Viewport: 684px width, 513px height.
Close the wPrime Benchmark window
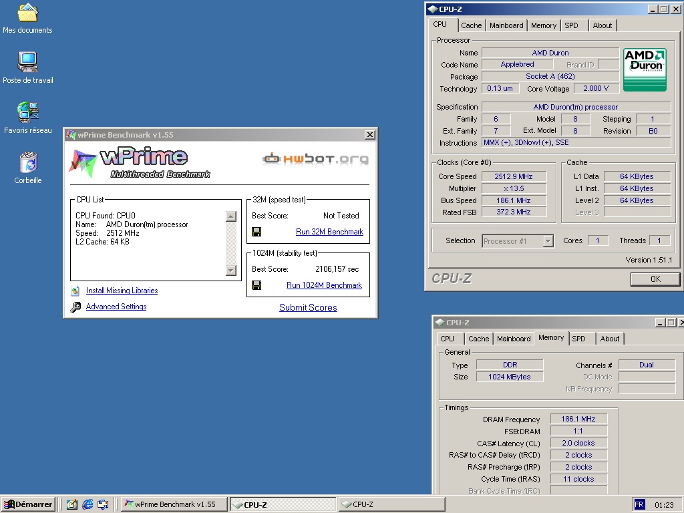pos(370,135)
